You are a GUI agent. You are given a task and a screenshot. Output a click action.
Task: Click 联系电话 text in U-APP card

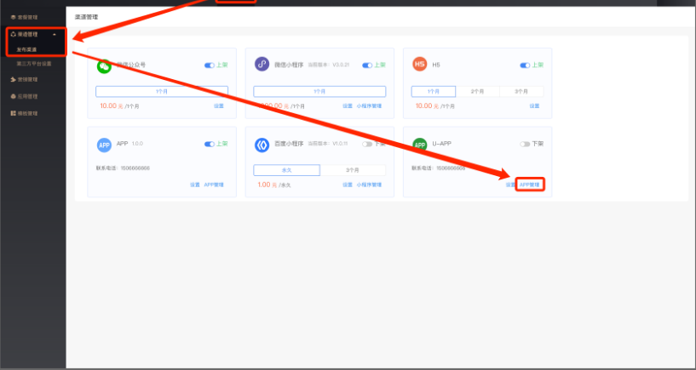[x=438, y=168]
